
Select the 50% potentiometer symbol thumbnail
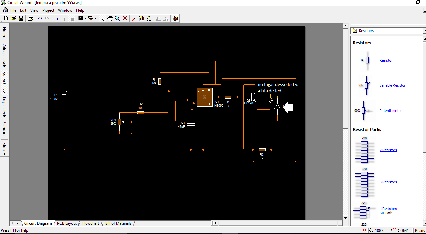point(364,111)
